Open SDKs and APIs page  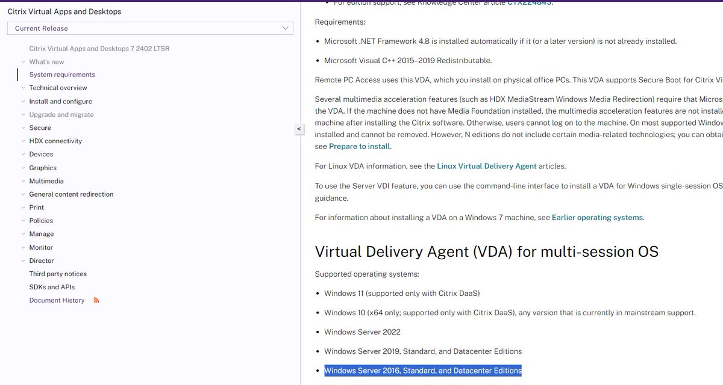coord(52,288)
